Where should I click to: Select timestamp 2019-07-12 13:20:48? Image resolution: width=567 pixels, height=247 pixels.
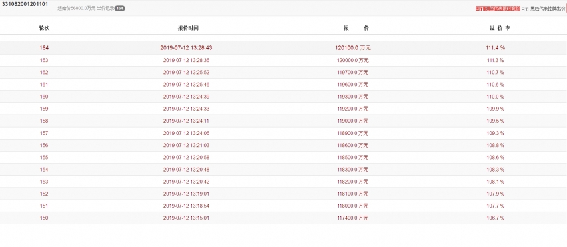[186, 170]
